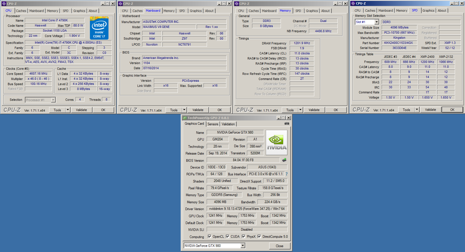
Task: Click the Driver Version field in GPU-Z
Action: coord(247,209)
